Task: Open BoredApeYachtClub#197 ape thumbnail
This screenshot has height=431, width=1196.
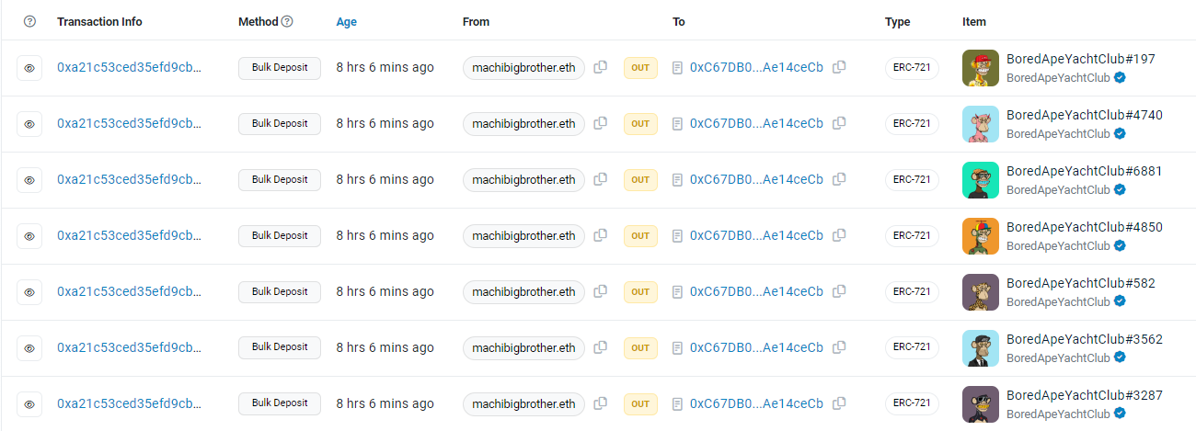Action: coord(981,68)
